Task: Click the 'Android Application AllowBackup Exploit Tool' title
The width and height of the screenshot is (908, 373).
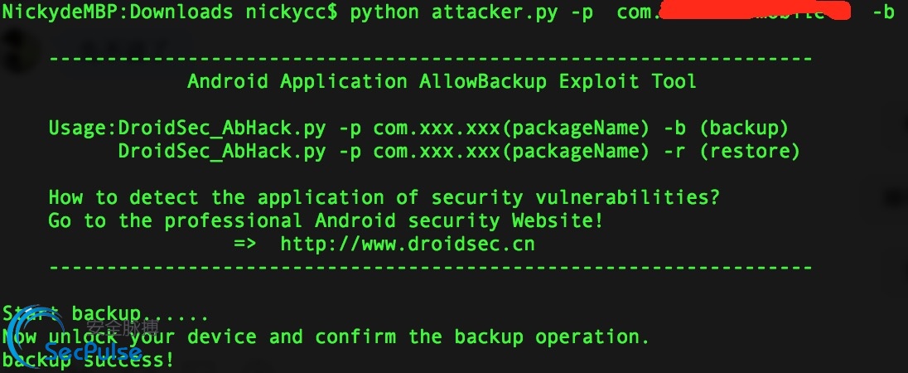Action: tap(442, 81)
